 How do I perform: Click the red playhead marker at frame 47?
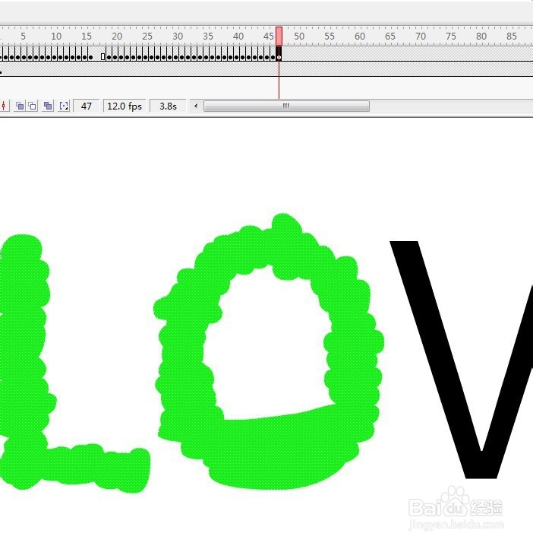279,36
